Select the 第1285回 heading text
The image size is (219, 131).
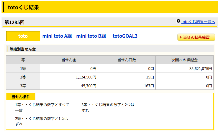pyautogui.click(x=15, y=22)
